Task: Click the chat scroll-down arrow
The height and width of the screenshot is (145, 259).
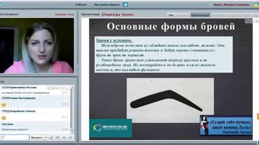Action: point(72,132)
